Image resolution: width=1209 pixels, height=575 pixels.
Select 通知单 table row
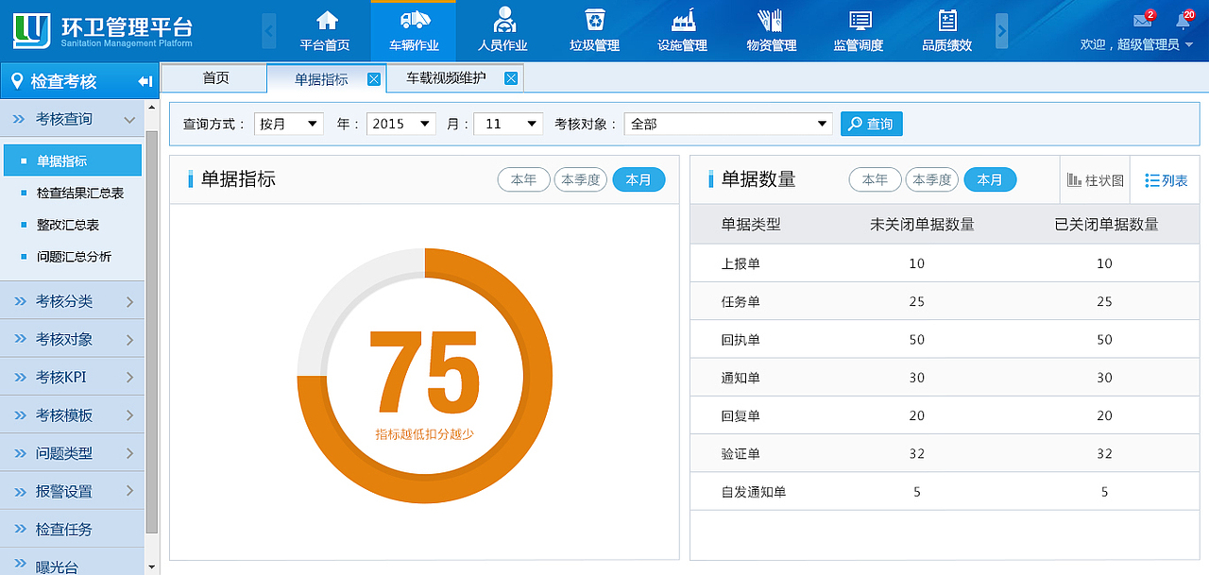coord(945,378)
